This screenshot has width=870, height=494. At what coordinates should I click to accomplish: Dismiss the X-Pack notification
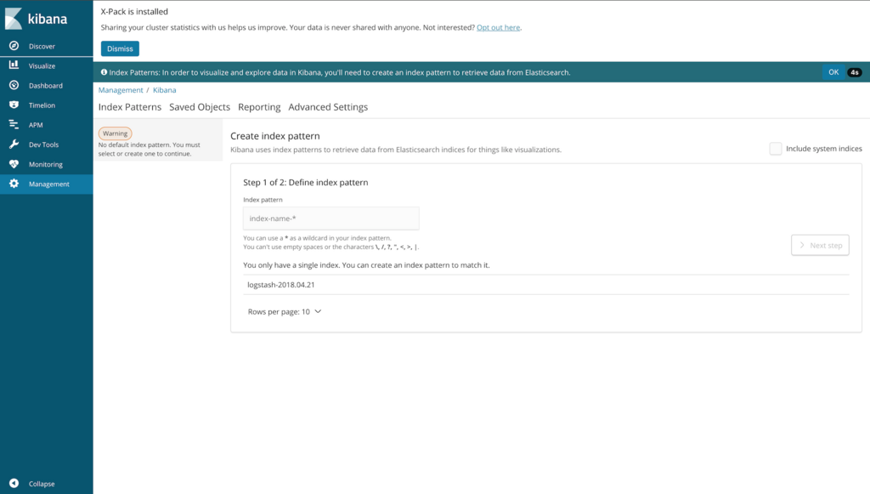point(120,48)
